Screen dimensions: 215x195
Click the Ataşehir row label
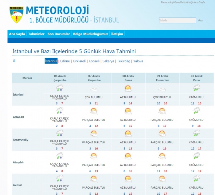coord(18,162)
